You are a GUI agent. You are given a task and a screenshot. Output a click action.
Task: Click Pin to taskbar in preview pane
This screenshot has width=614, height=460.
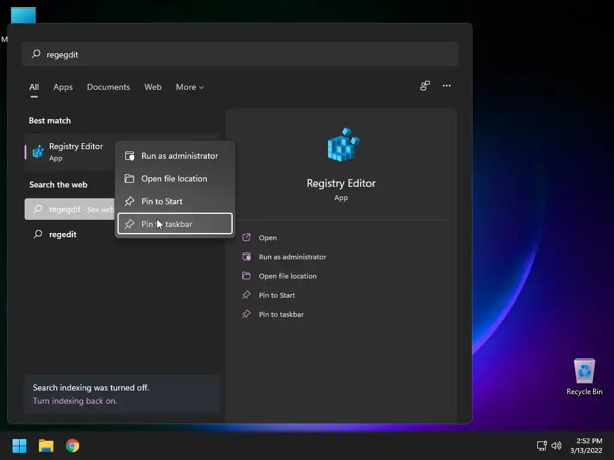281,314
